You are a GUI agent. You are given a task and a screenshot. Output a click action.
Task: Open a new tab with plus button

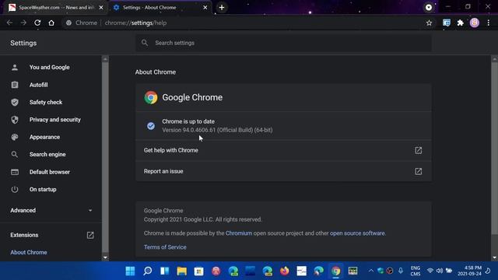click(x=222, y=7)
